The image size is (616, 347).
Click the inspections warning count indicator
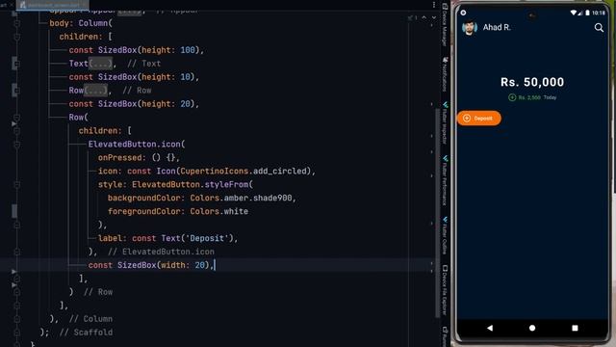click(x=413, y=17)
